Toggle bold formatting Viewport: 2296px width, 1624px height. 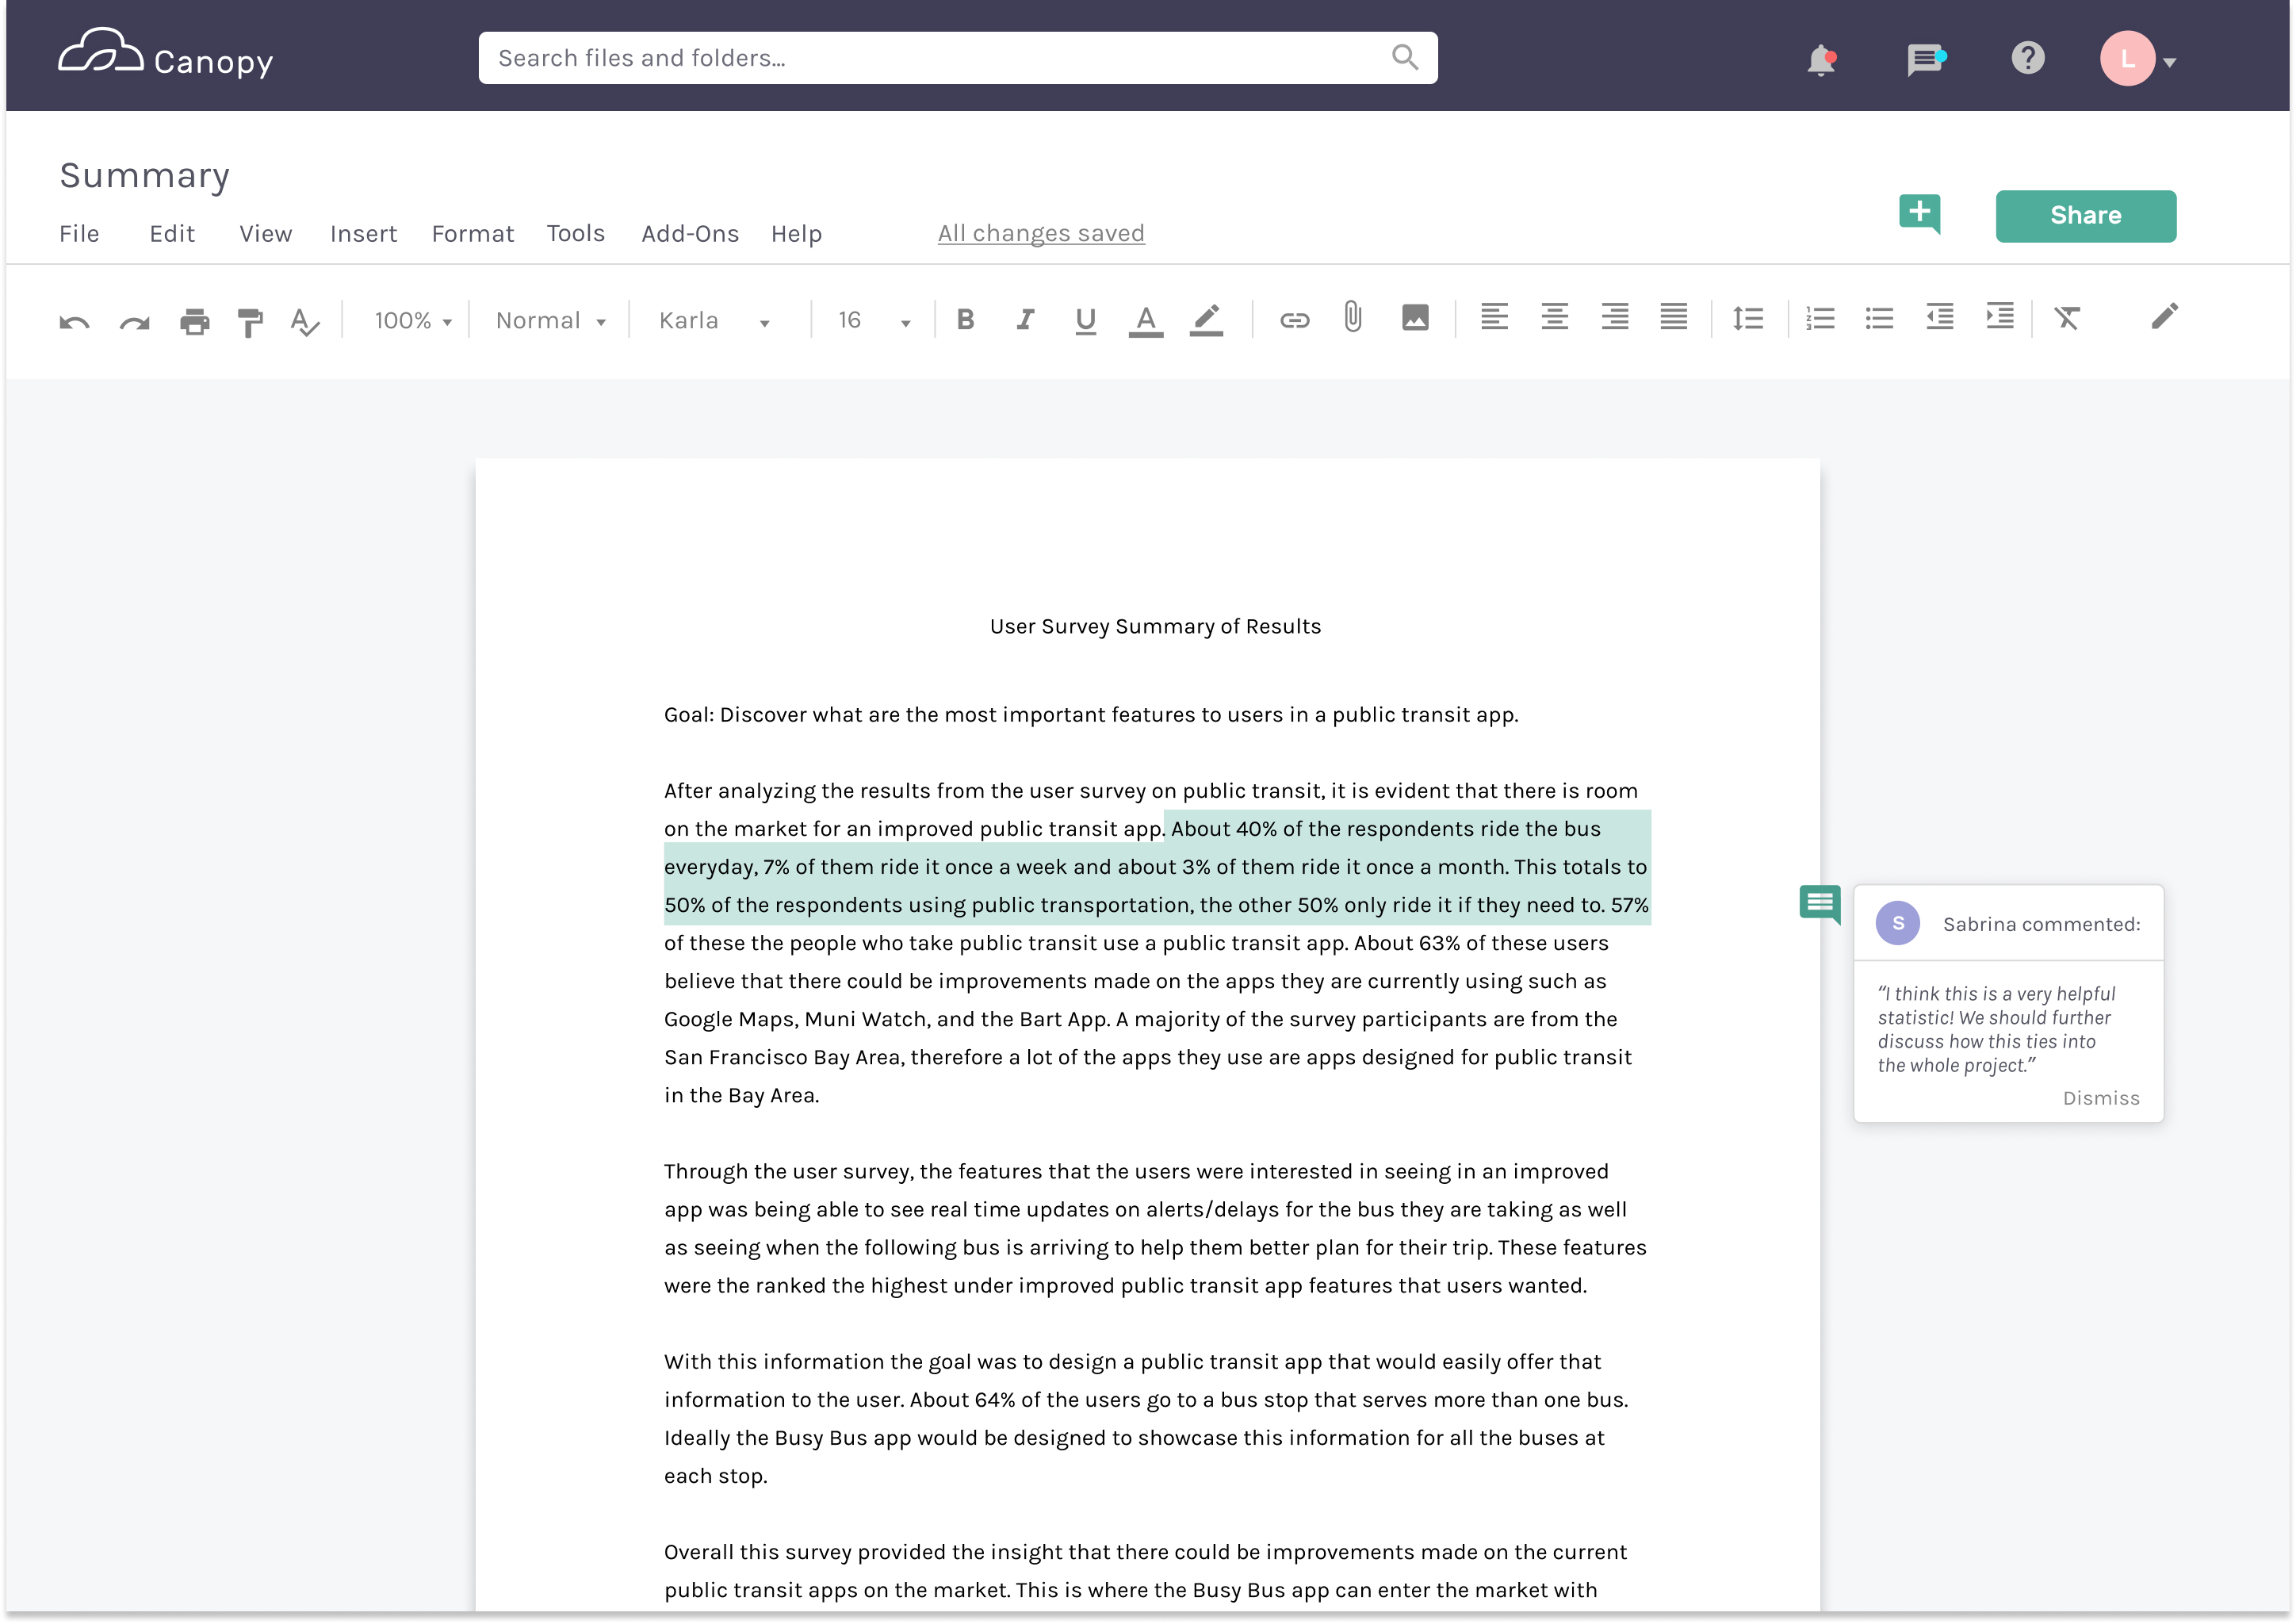pyautogui.click(x=965, y=320)
